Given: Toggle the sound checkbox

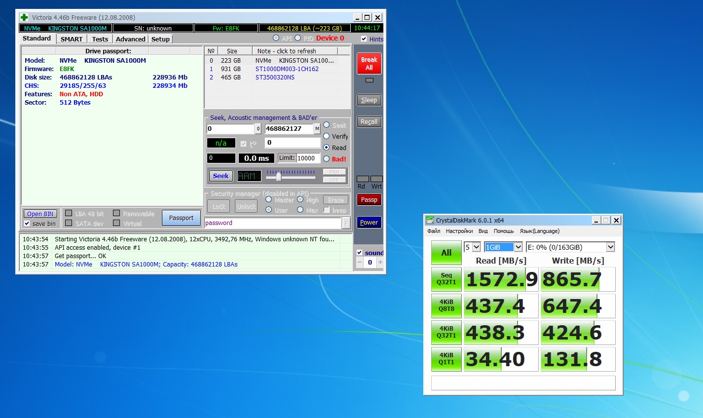Looking at the screenshot, I should tap(360, 253).
